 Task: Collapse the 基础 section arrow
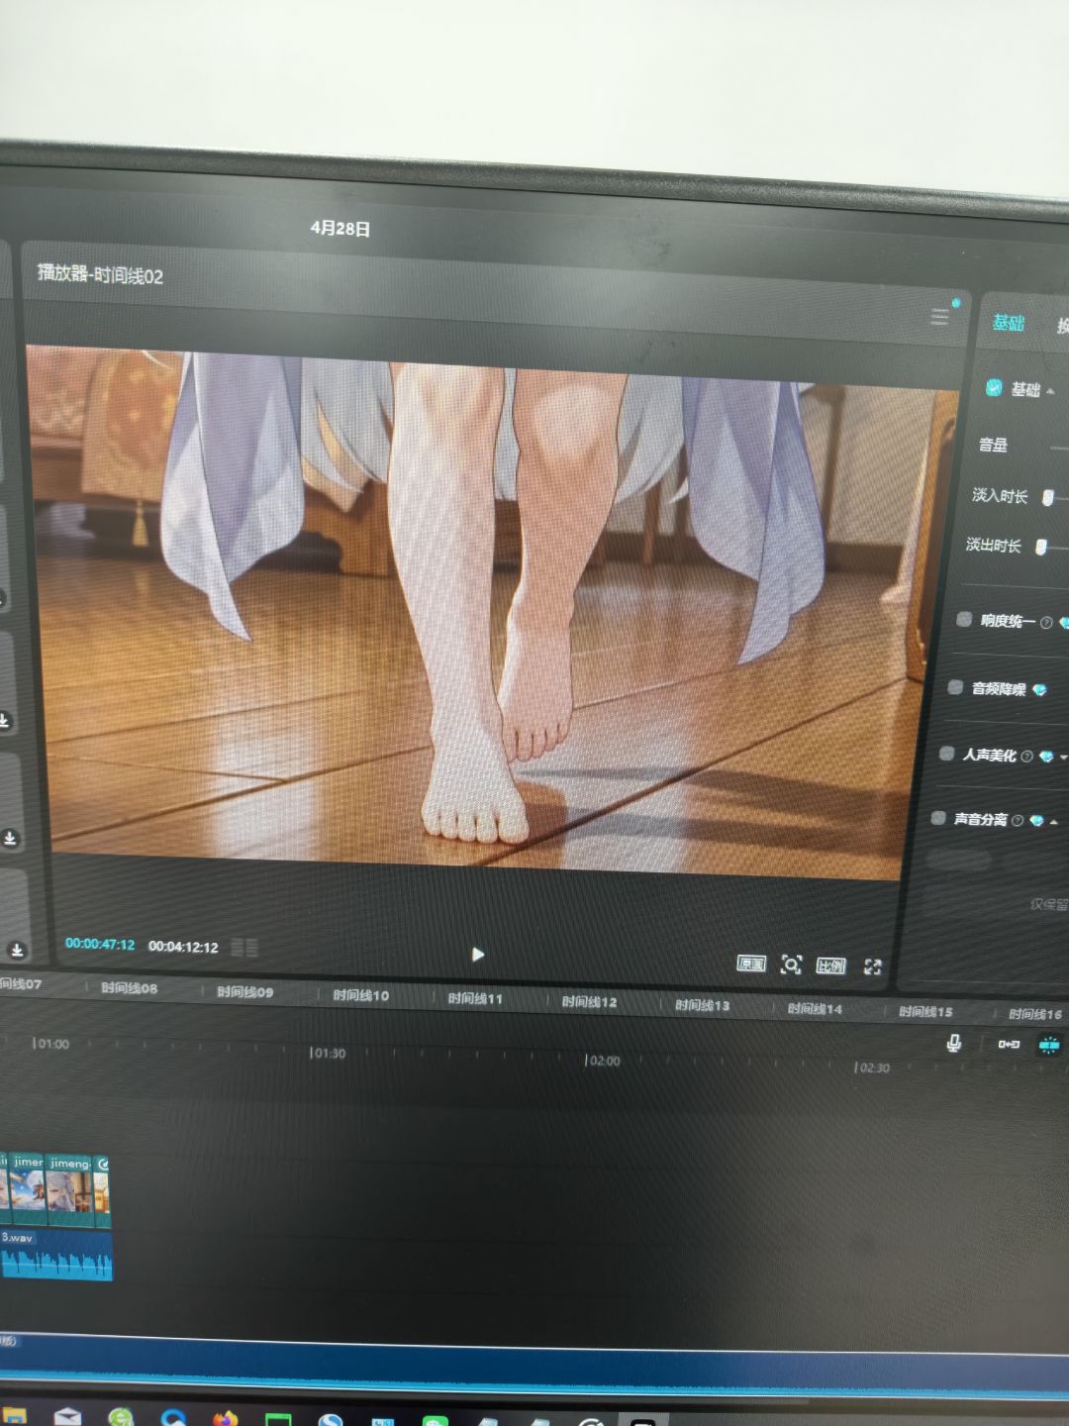(1050, 391)
